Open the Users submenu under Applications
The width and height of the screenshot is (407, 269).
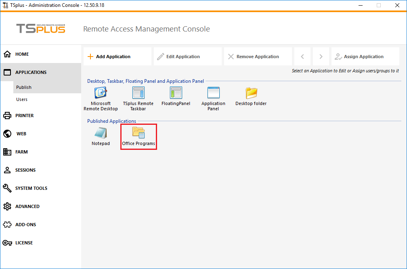pyautogui.click(x=22, y=99)
